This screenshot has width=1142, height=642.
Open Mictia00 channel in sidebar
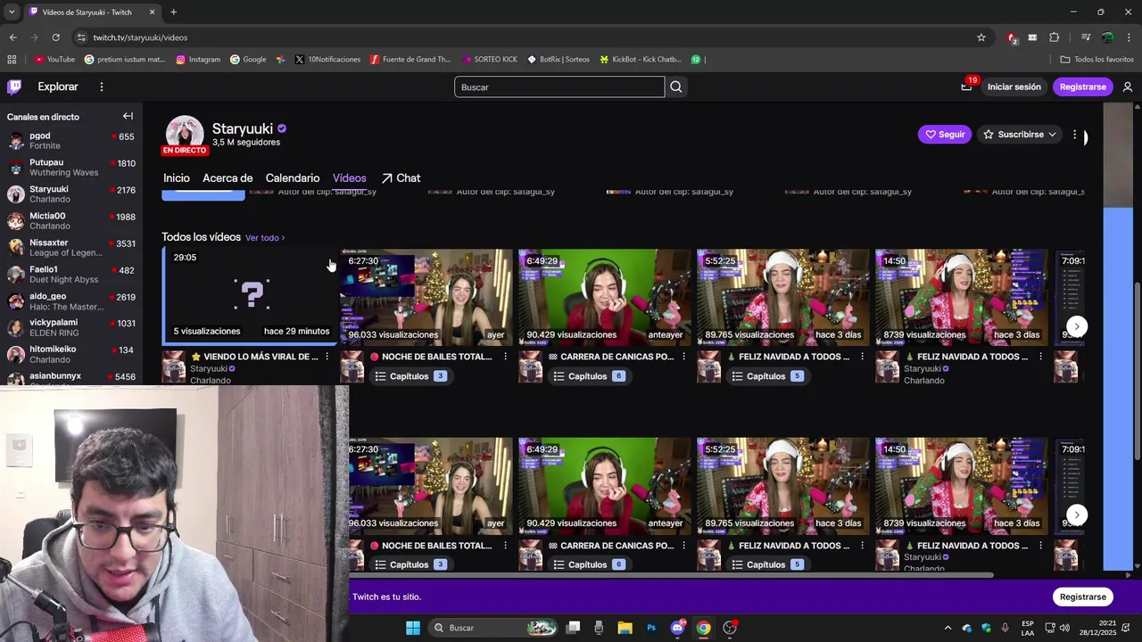(x=70, y=221)
